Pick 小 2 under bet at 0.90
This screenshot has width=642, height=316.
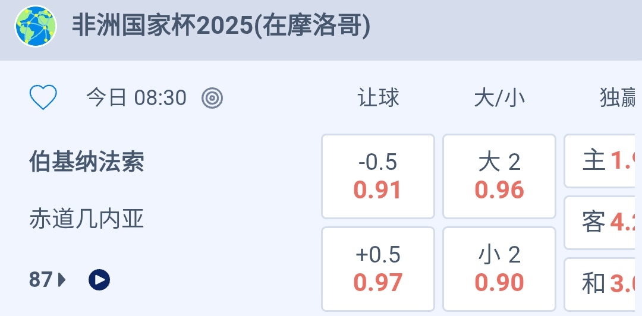pos(499,269)
